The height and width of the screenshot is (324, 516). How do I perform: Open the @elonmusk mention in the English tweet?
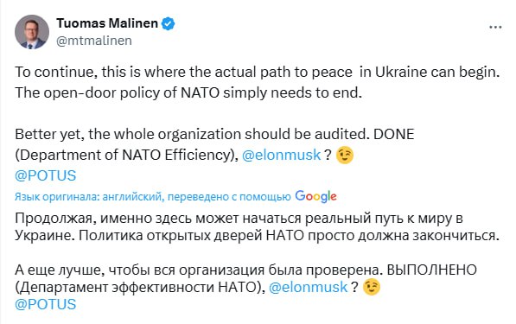(x=282, y=155)
